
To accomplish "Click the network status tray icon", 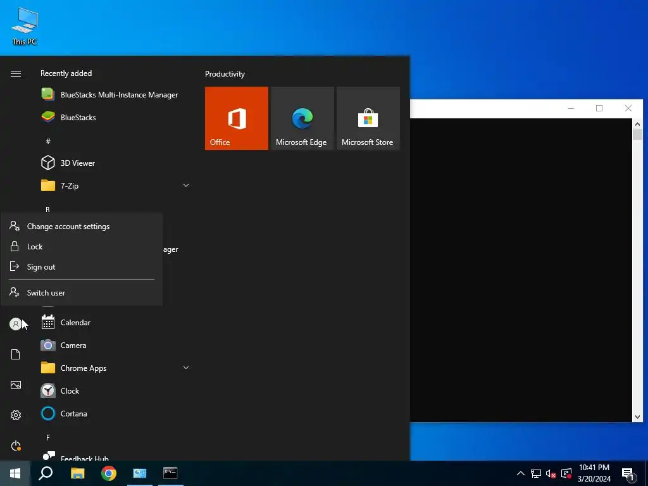I will coord(536,473).
